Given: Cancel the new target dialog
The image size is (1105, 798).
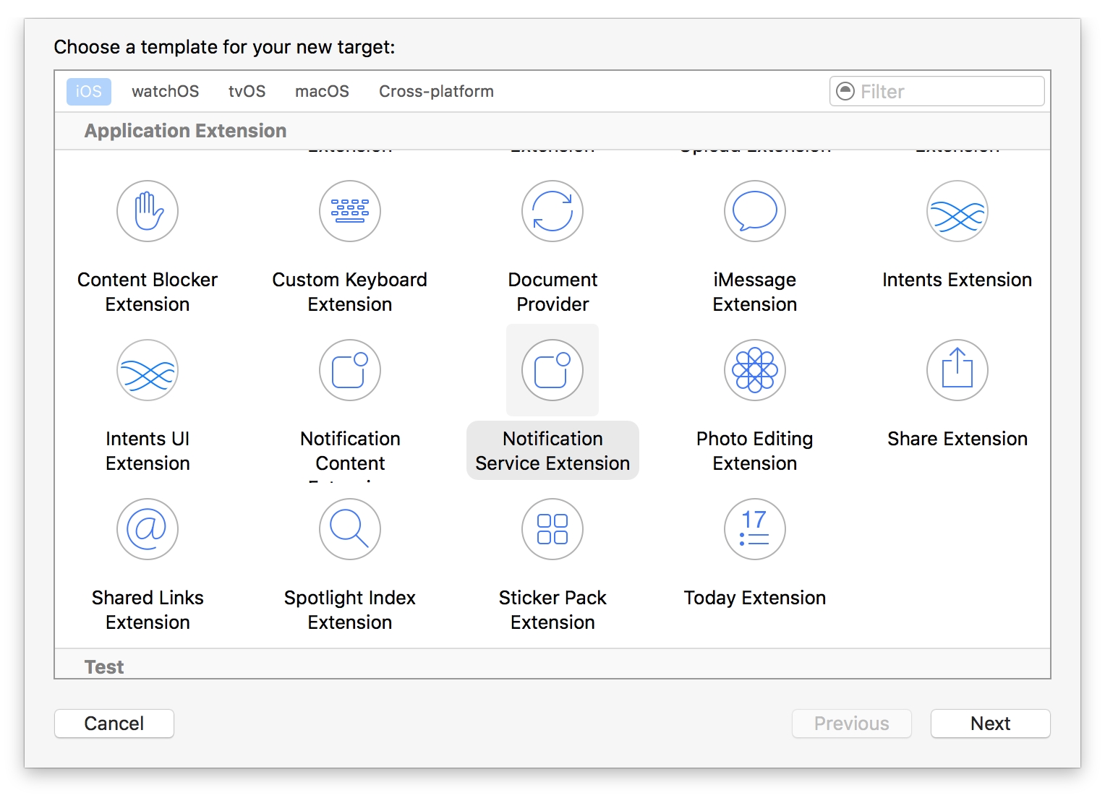Looking at the screenshot, I should tap(114, 724).
